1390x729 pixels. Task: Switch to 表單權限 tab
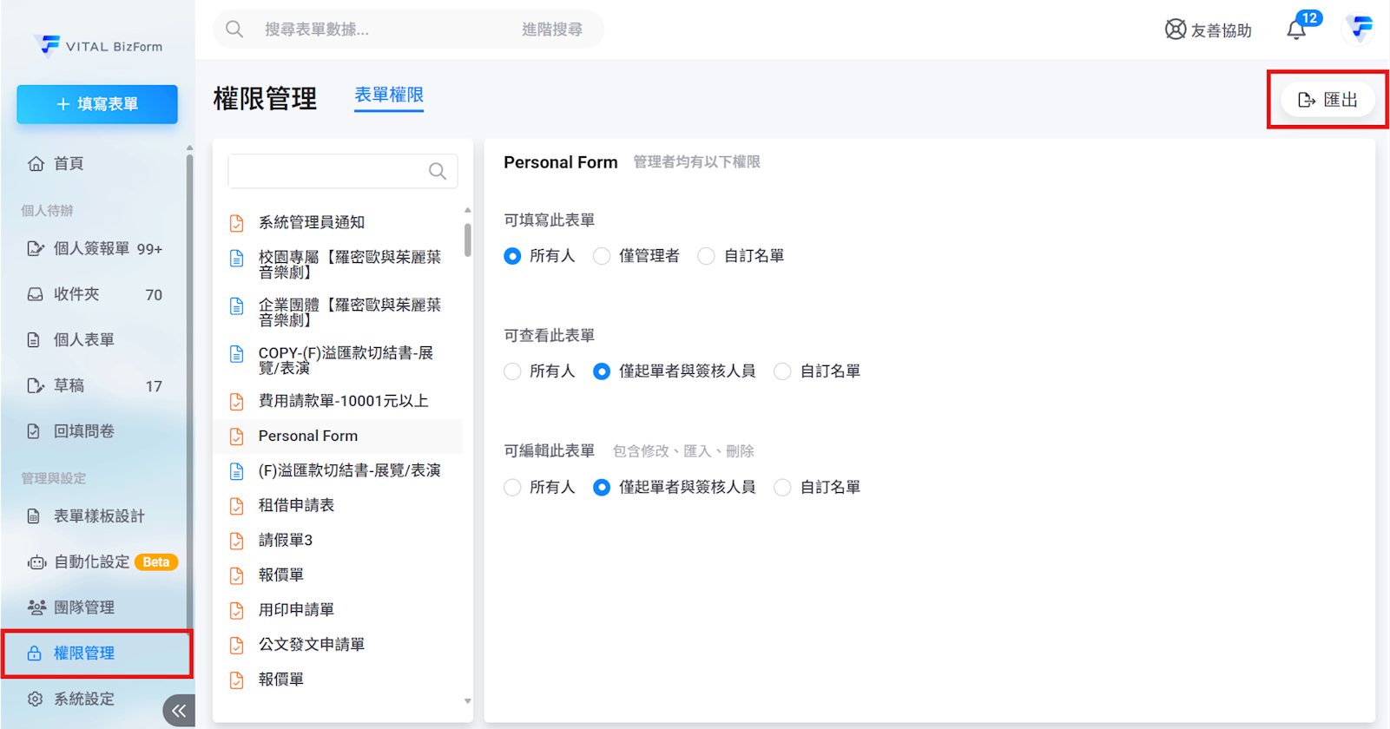click(389, 95)
